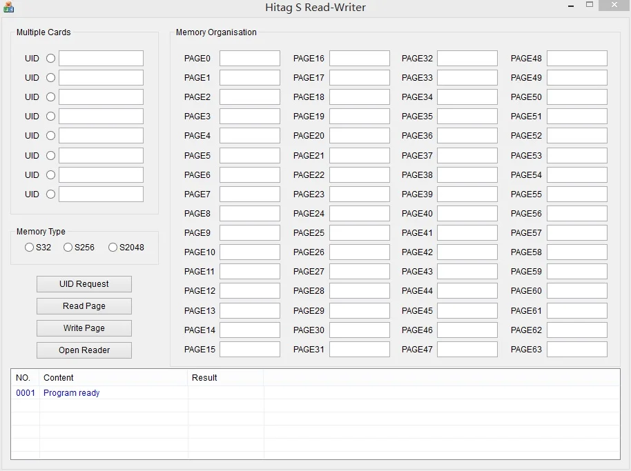Image resolution: width=631 pixels, height=471 pixels.
Task: Click into the PAGE0 input field
Action: 250,59
